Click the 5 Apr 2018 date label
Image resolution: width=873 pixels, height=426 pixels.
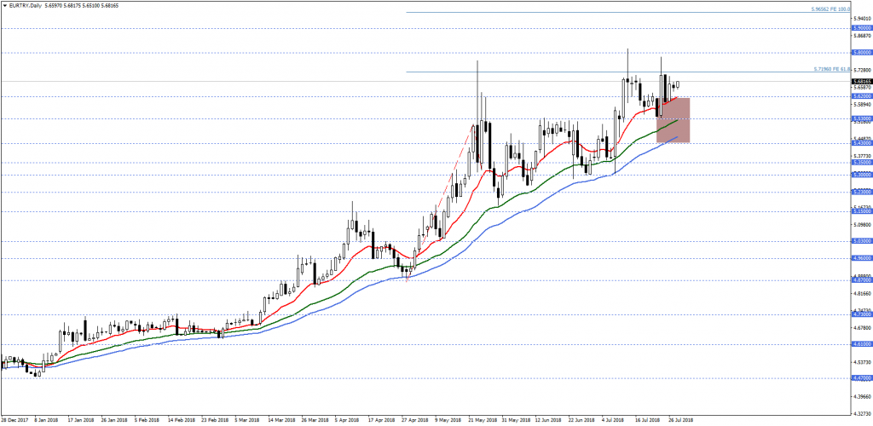(348, 420)
